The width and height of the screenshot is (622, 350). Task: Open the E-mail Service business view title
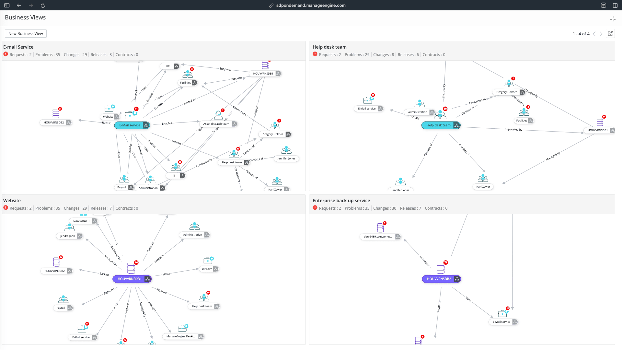point(18,47)
